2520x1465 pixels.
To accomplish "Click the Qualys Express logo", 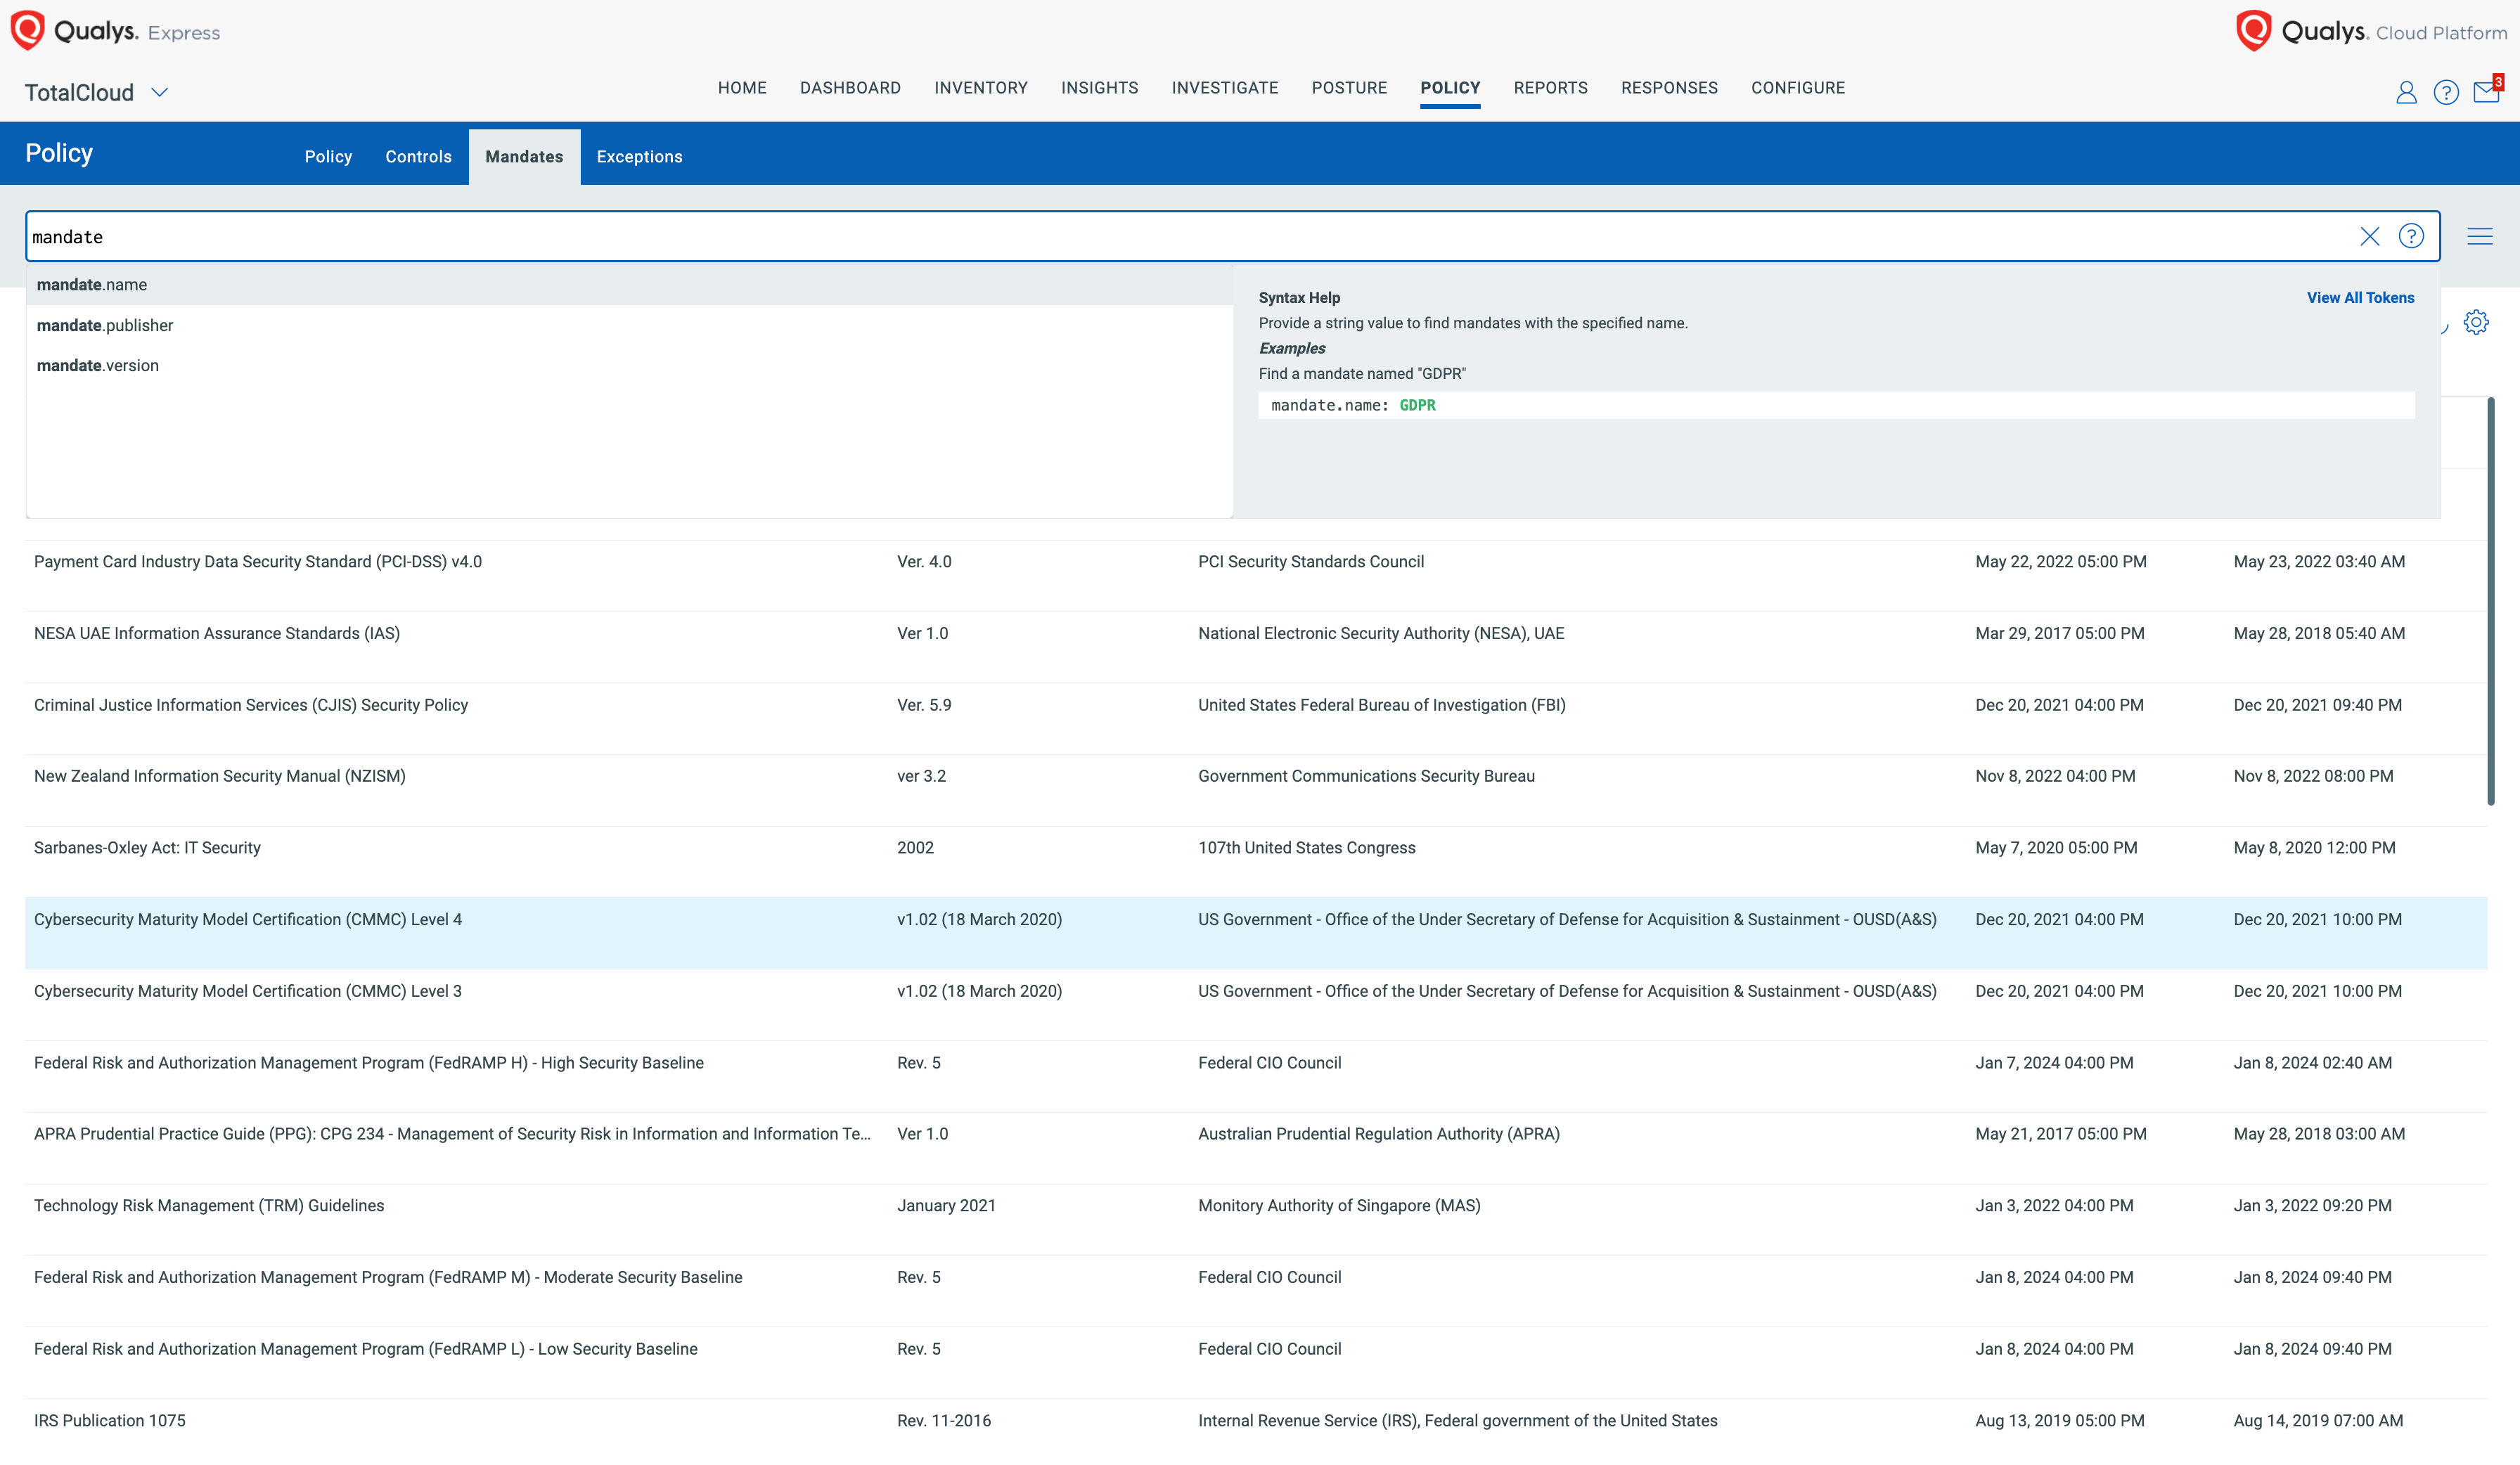I will coord(115,31).
